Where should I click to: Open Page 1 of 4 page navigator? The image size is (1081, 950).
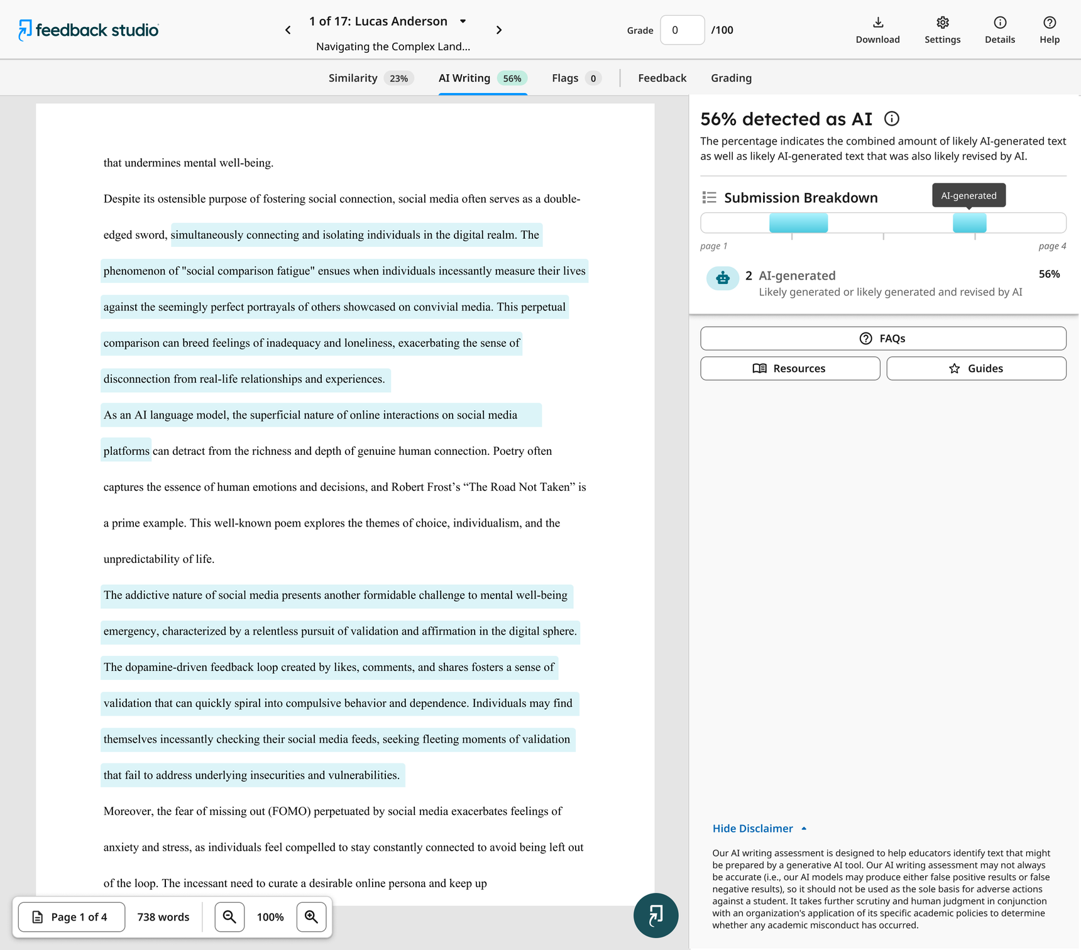coord(72,917)
